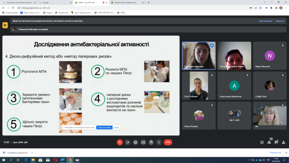Toggle captions in the Meet toolbar

click(x=135, y=142)
